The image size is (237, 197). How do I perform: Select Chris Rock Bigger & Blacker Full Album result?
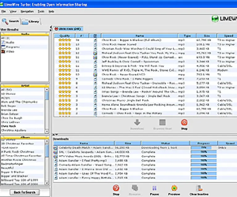pyautogui.click(x=145, y=40)
